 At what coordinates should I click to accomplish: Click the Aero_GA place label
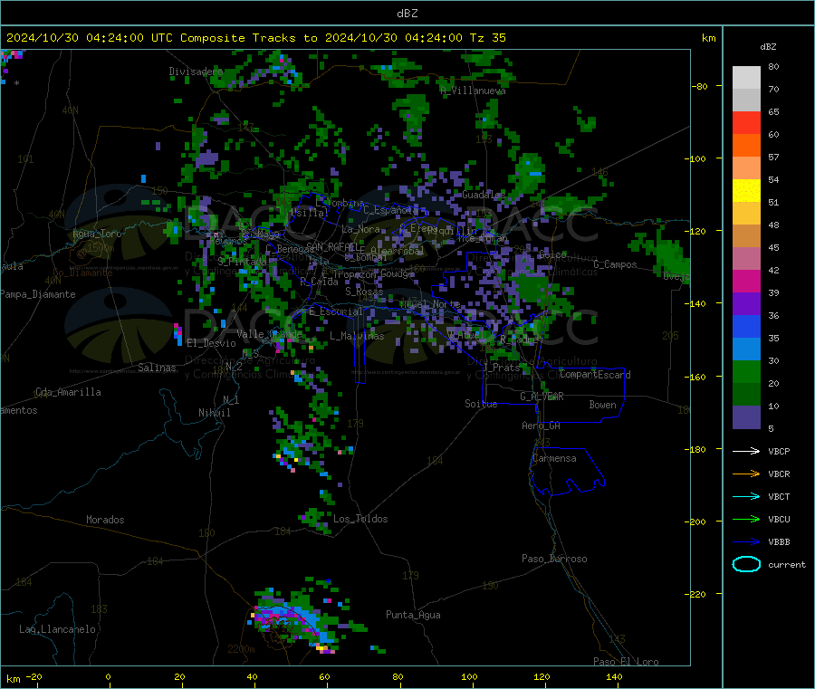(x=541, y=426)
